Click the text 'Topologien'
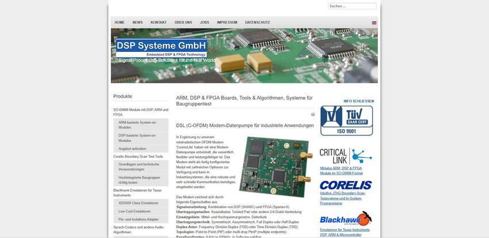This screenshot has width=489, height=238. pyautogui.click(x=185, y=232)
